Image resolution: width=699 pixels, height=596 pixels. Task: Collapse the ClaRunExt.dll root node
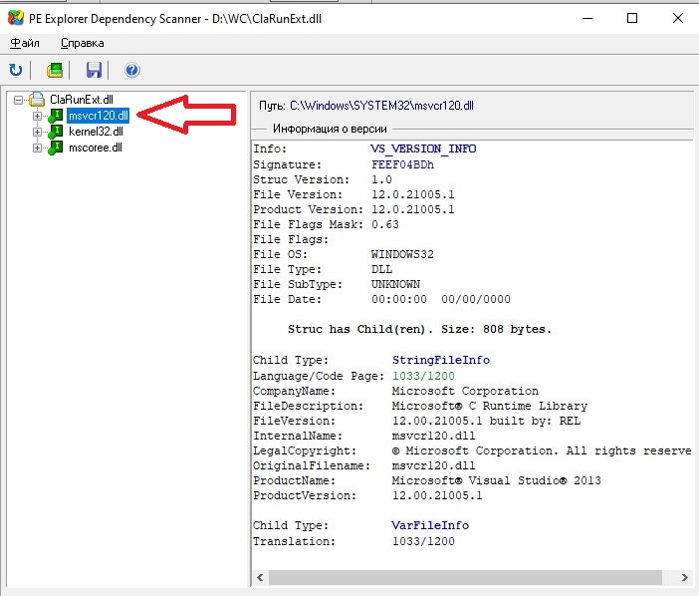[x=19, y=100]
